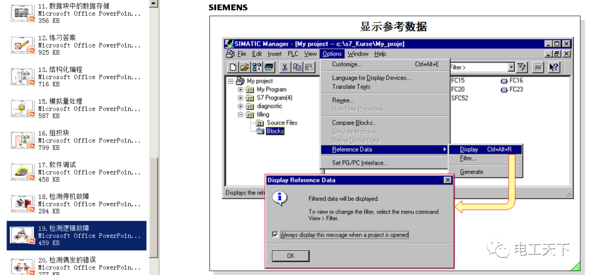Choose Generate in Reference Data submenu
This screenshot has width=589, height=275.
pos(486,172)
